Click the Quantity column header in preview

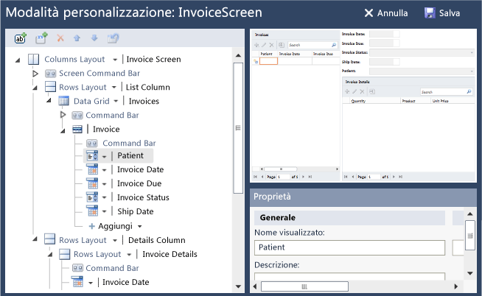point(358,101)
